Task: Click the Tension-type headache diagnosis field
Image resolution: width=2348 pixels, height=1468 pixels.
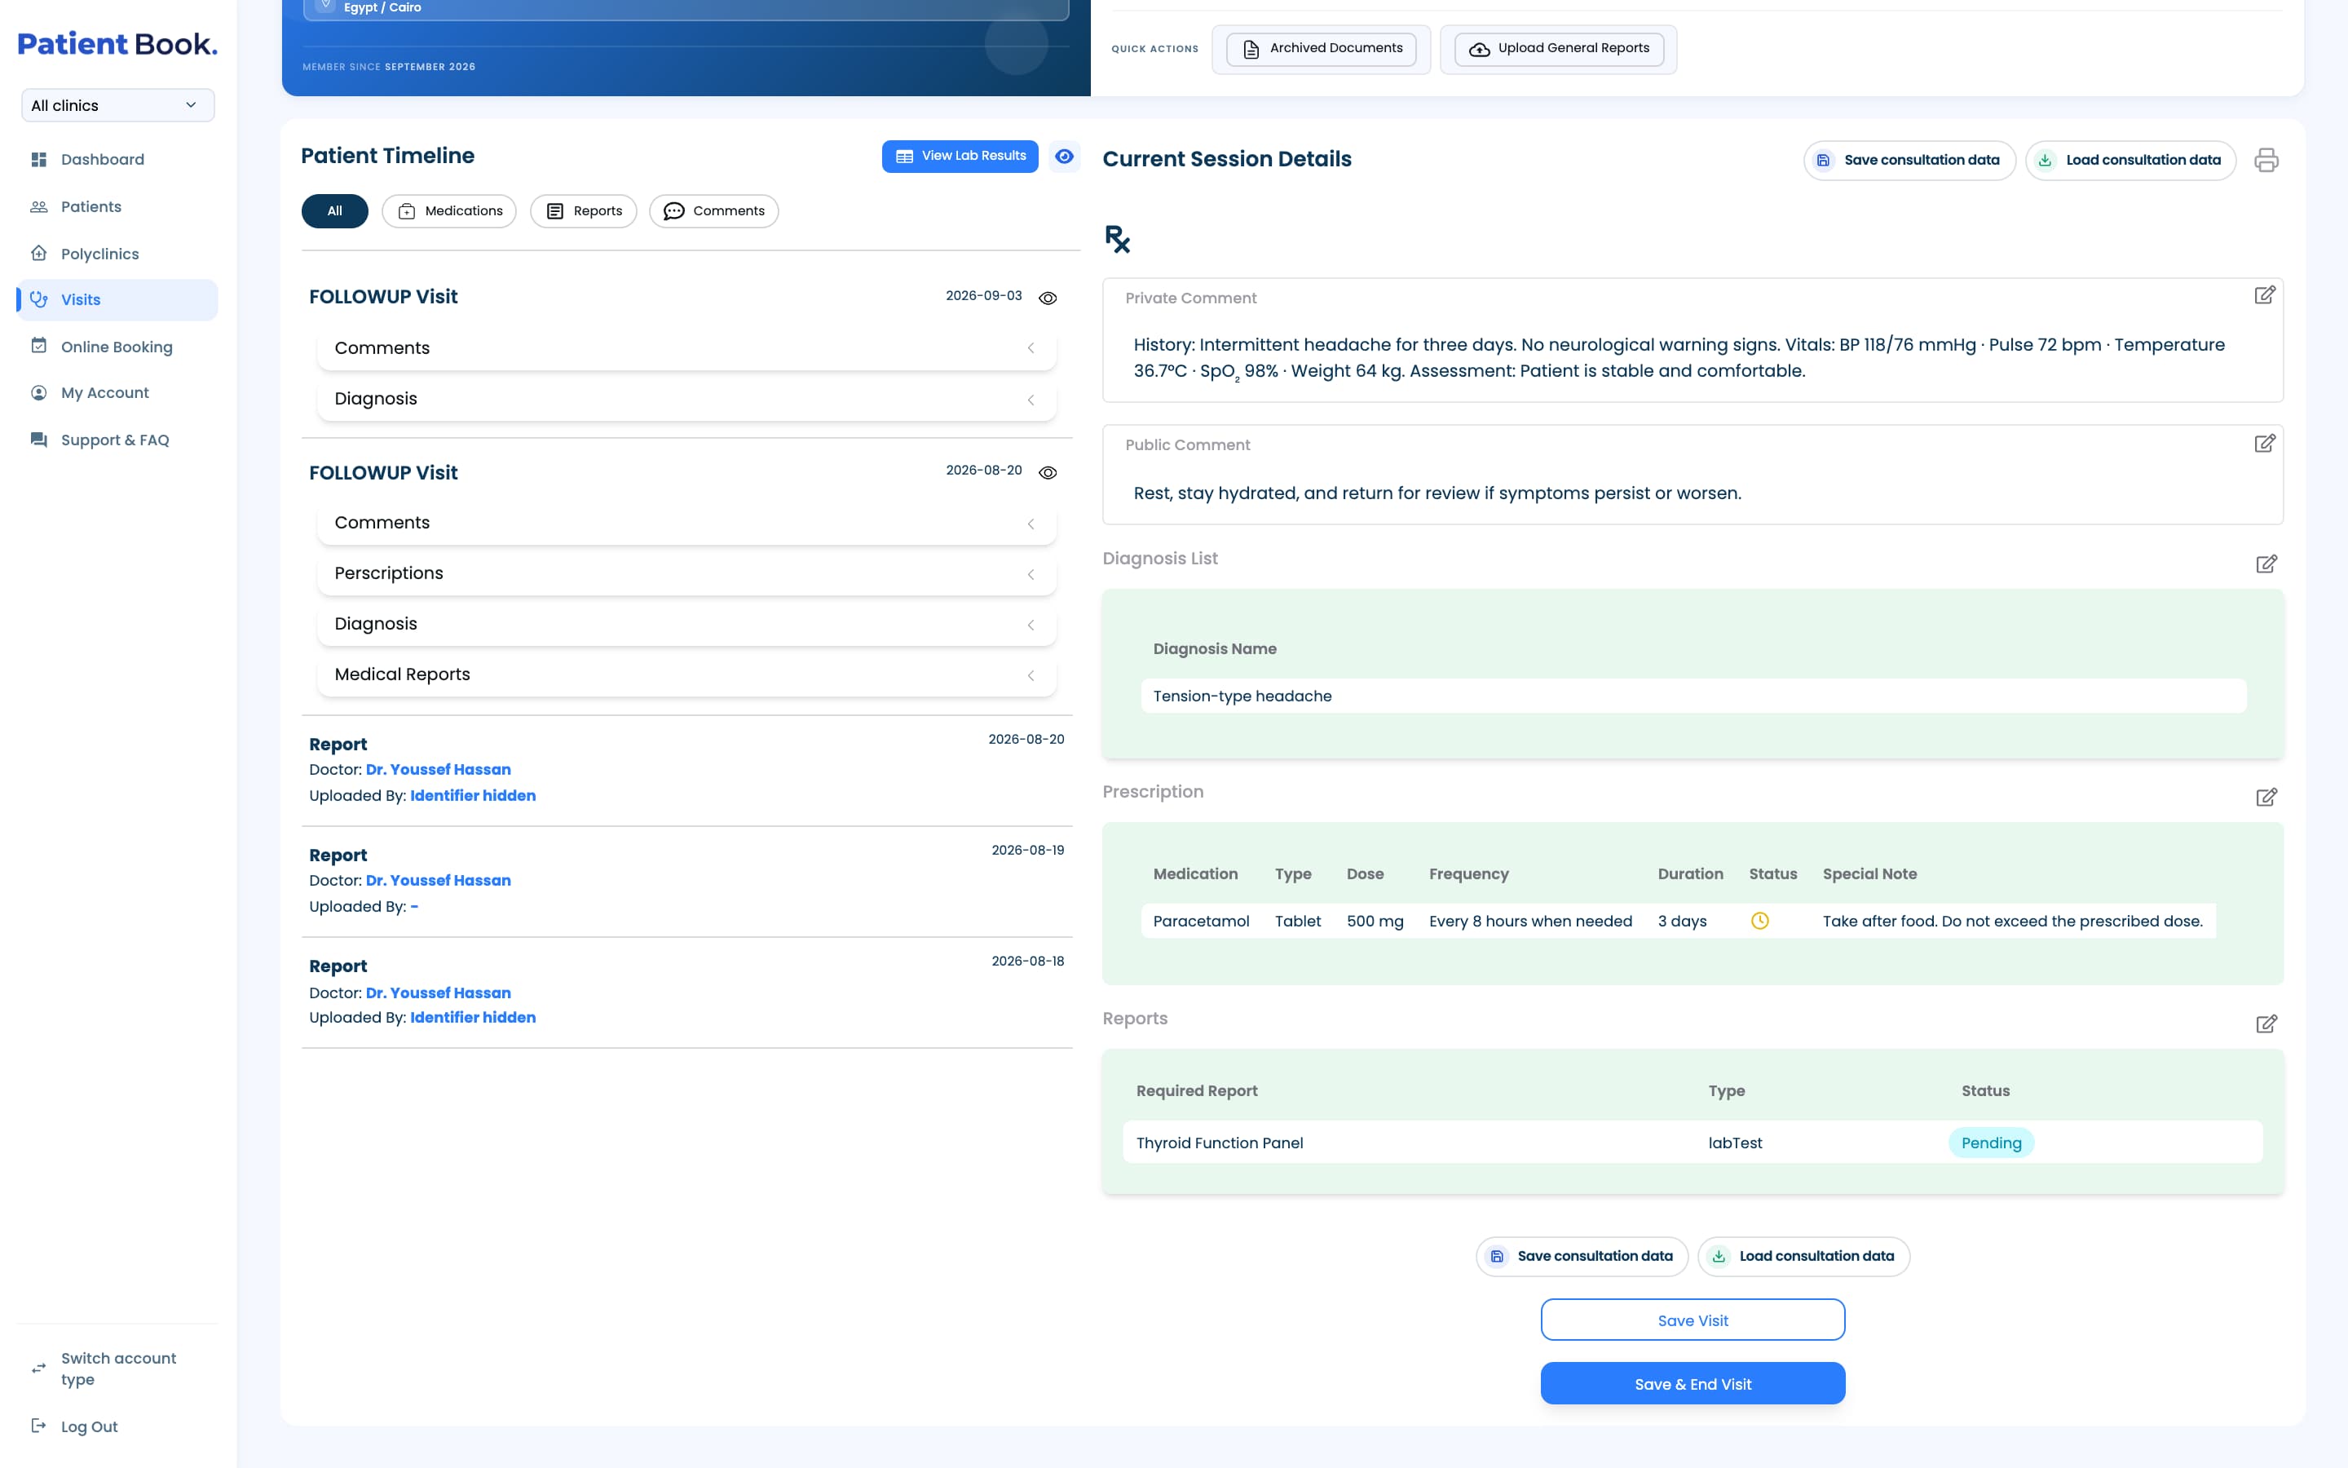Action: click(x=1693, y=696)
